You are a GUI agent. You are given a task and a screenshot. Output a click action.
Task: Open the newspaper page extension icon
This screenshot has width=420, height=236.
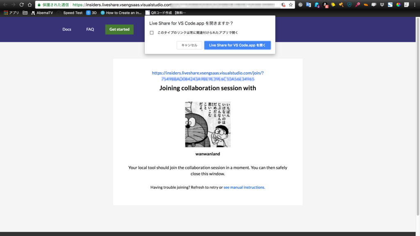click(406, 5)
